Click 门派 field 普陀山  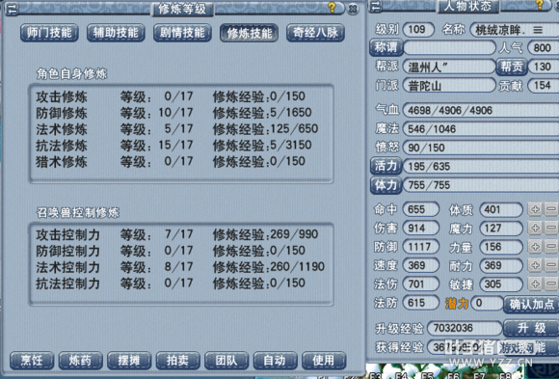pyautogui.click(x=449, y=86)
